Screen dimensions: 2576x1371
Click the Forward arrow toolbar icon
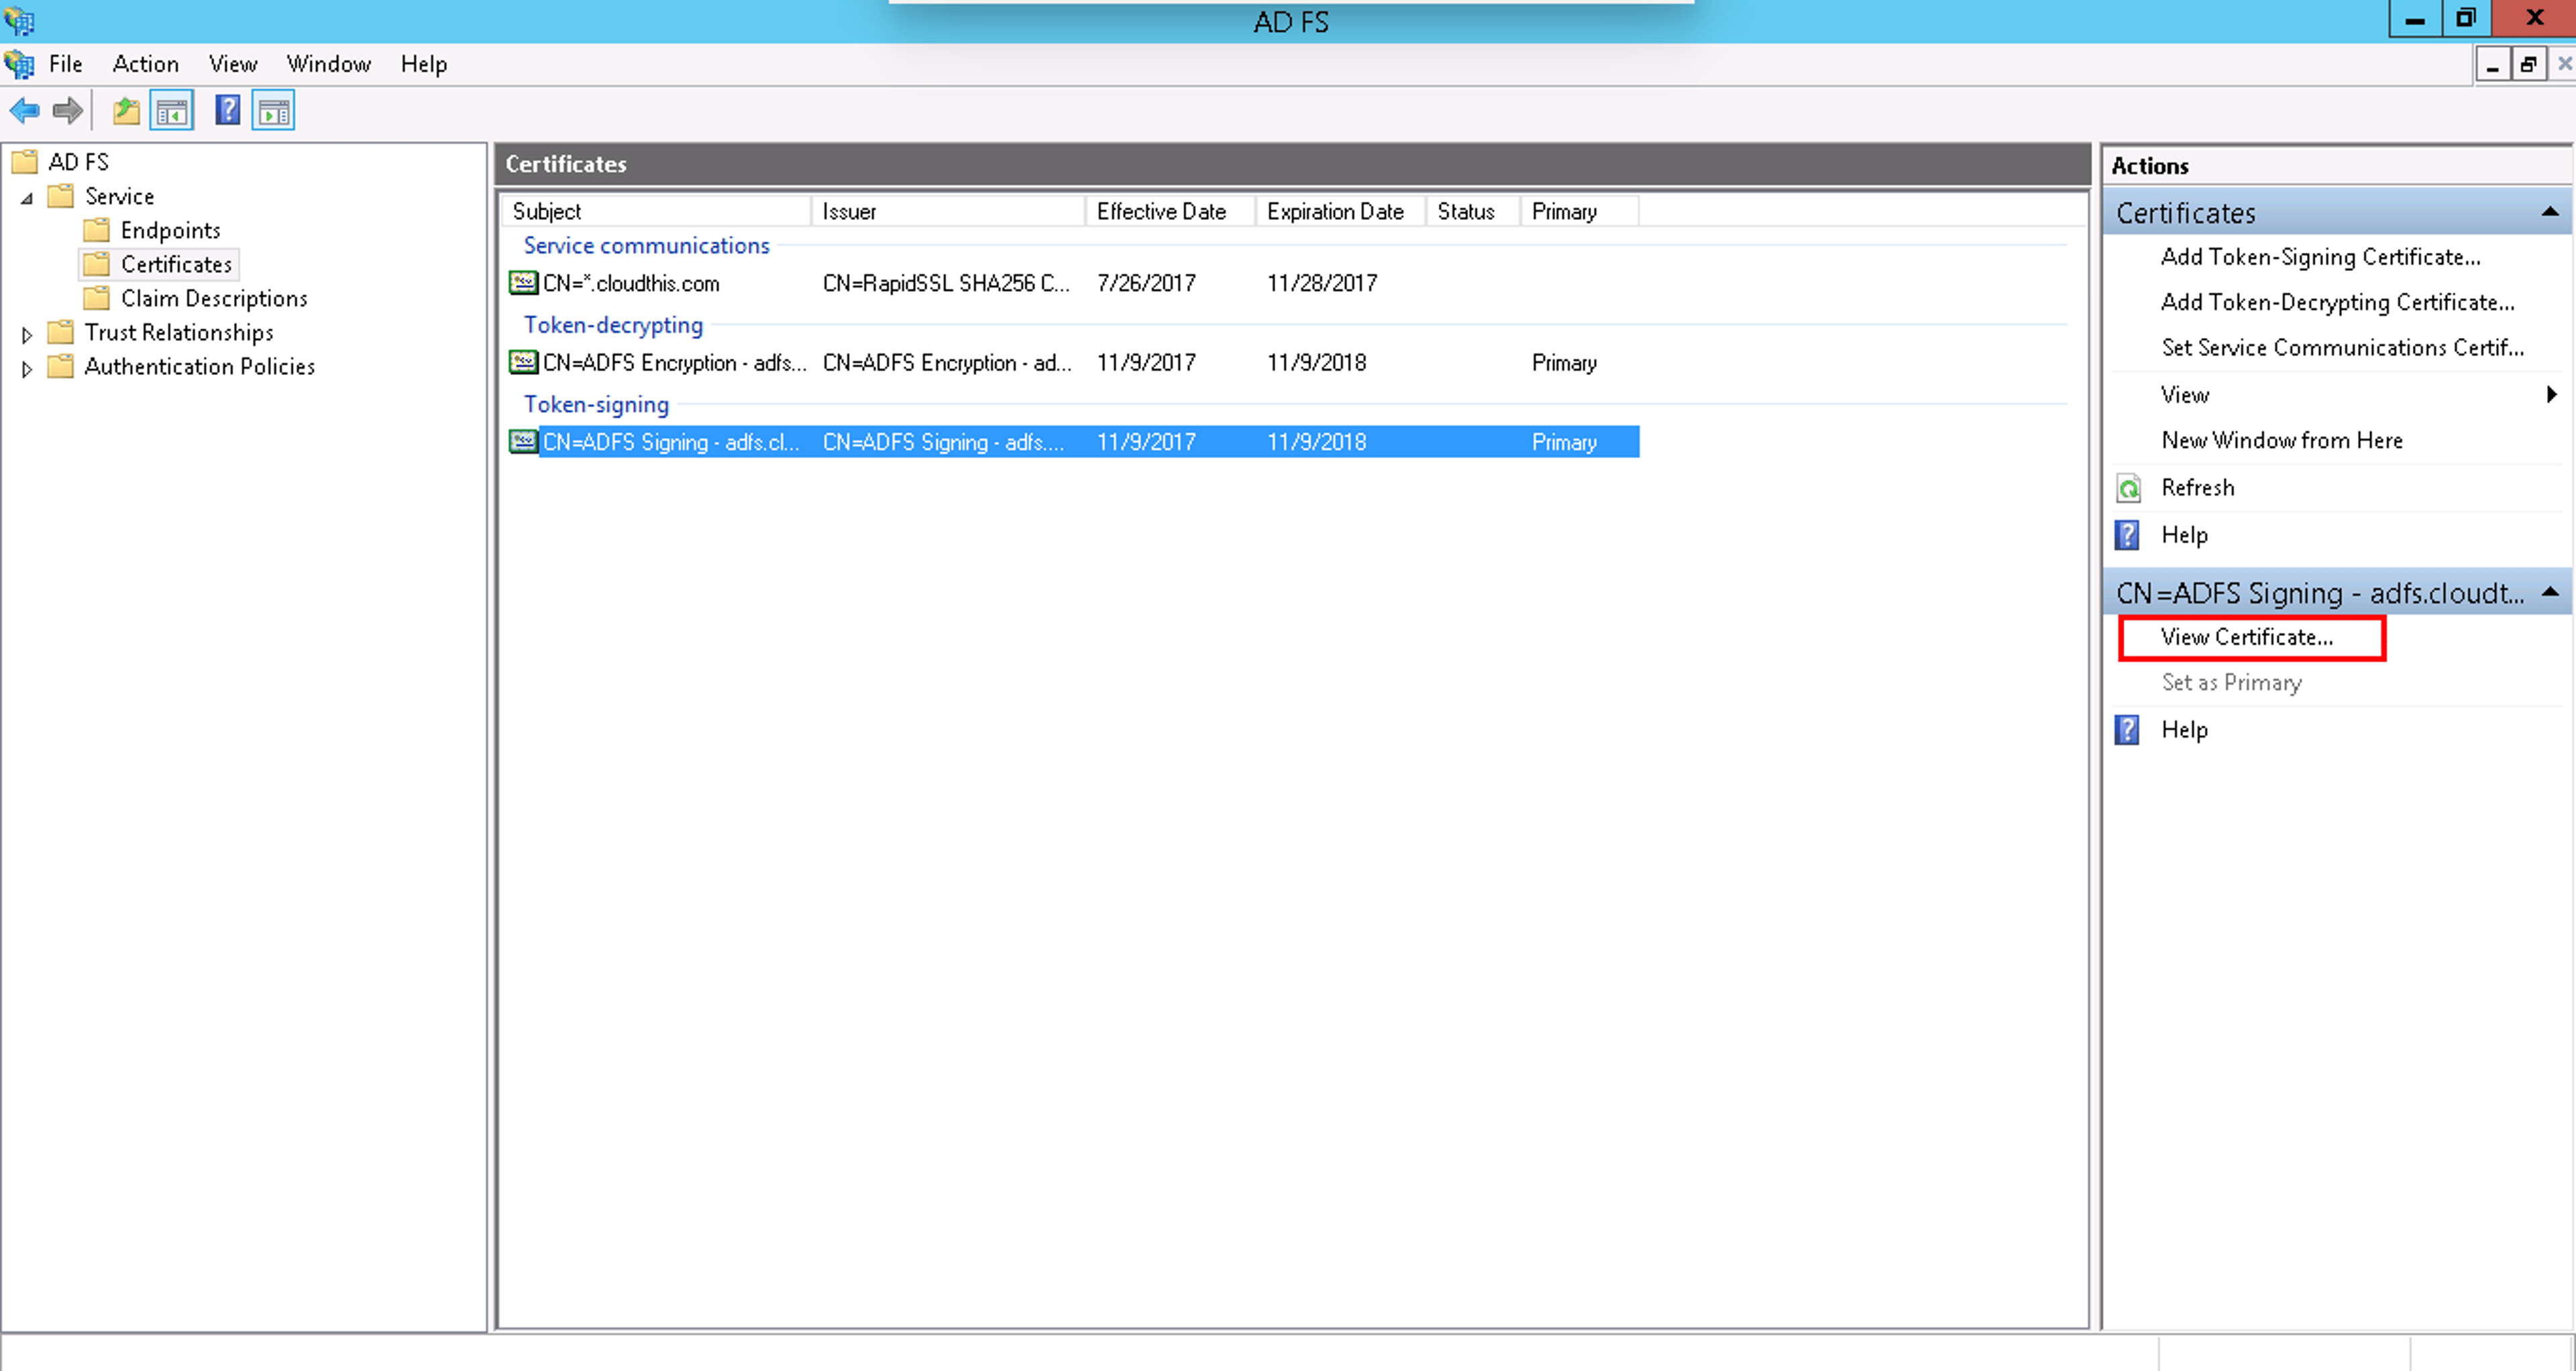67,110
